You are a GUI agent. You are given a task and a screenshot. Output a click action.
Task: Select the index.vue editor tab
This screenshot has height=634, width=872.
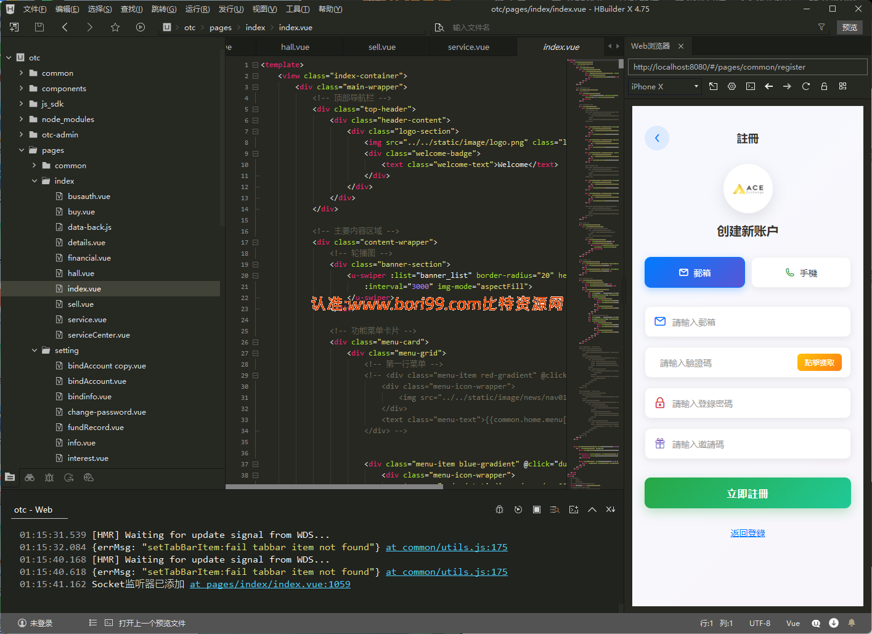[x=561, y=47]
